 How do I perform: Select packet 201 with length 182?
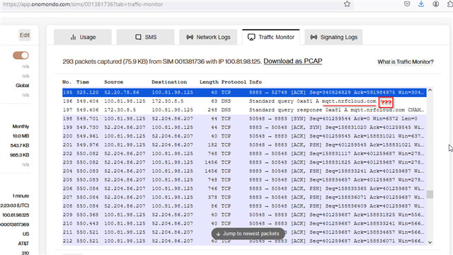244,144
